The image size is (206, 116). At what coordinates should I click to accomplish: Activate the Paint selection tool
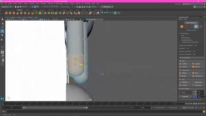click(x=2, y=27)
